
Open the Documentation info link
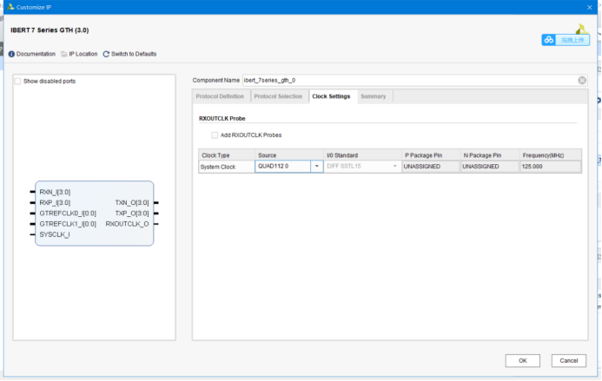(32, 54)
